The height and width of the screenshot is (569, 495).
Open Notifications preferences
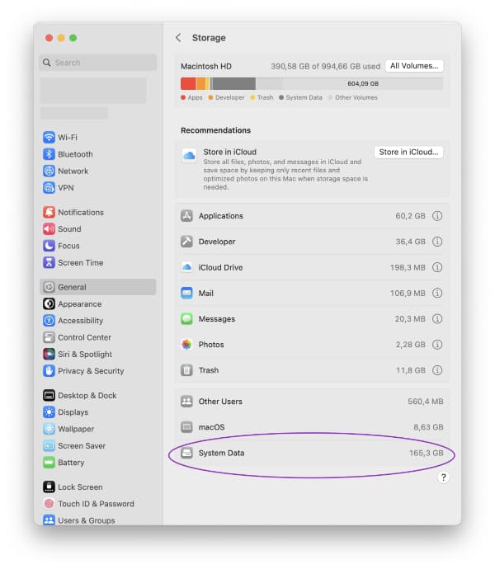pos(73,212)
